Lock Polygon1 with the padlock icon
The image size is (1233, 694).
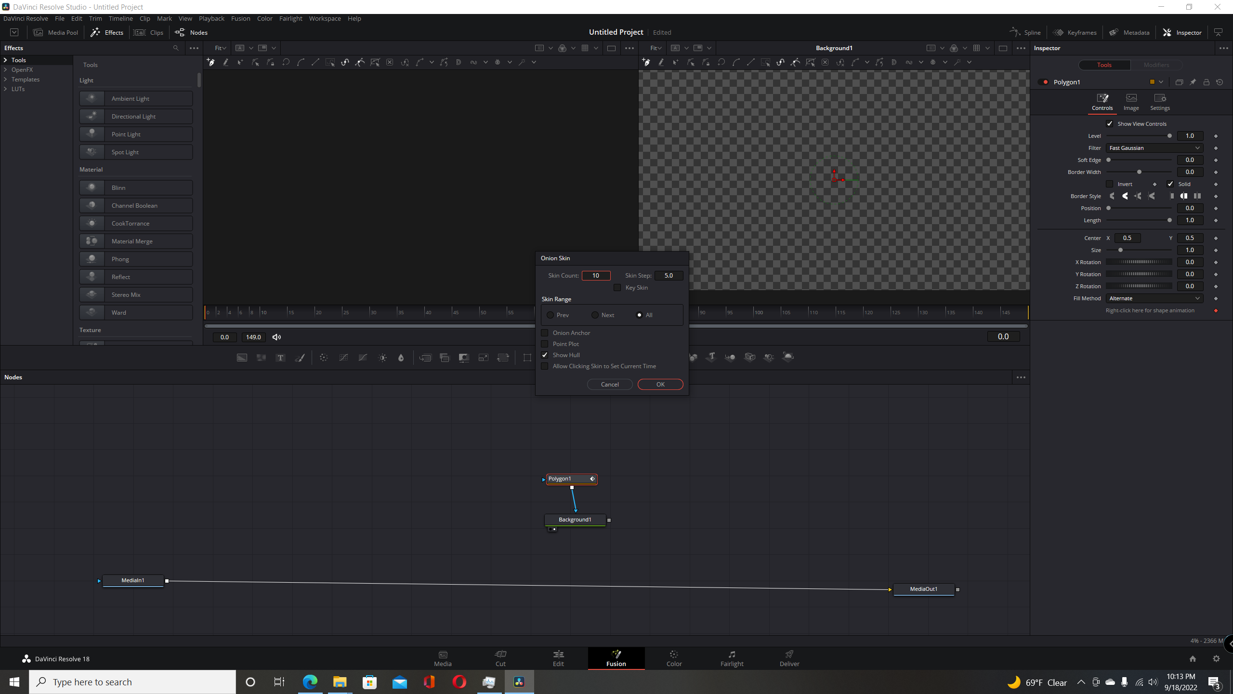tap(1206, 82)
